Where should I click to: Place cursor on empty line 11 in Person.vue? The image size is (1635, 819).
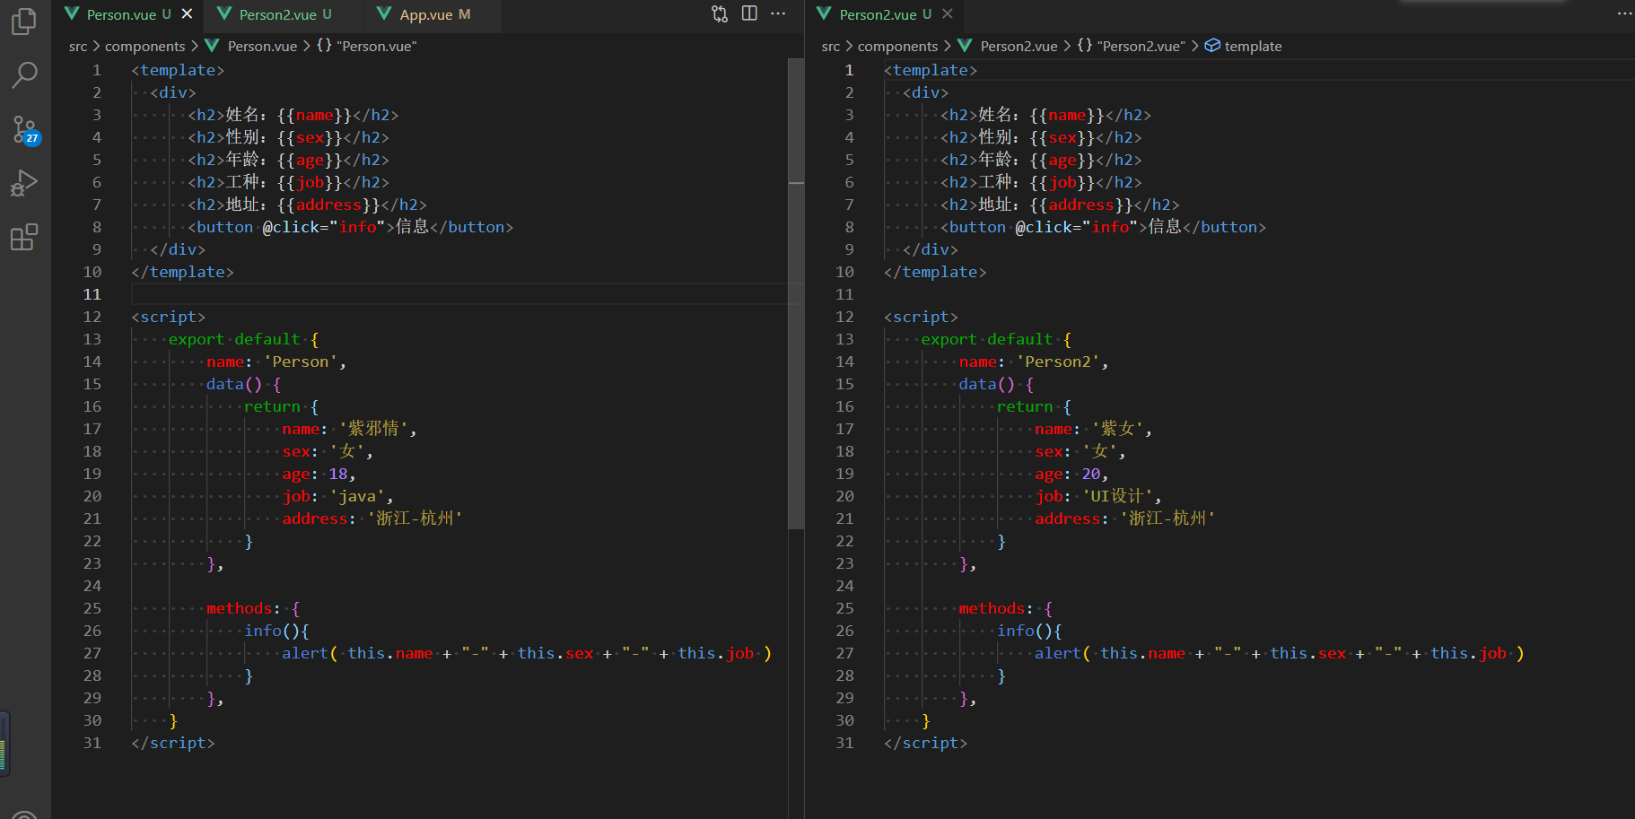(x=459, y=294)
